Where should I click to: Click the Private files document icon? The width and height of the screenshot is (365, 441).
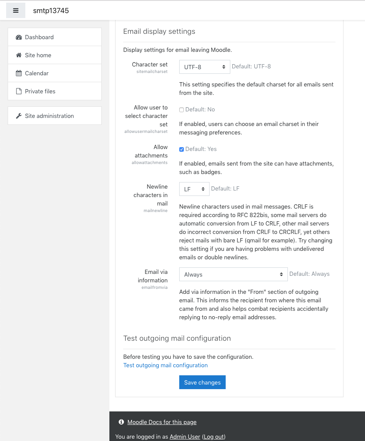(19, 91)
